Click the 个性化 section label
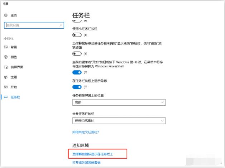The height and width of the screenshot is (168, 225). point(9,39)
